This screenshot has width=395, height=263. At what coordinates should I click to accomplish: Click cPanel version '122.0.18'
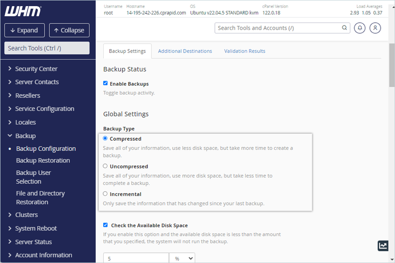click(271, 13)
